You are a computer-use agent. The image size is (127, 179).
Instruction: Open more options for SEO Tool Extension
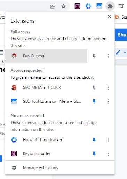pos(108,101)
